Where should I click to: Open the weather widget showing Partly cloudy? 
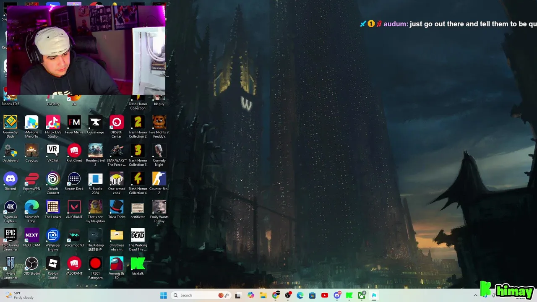[x=19, y=295]
